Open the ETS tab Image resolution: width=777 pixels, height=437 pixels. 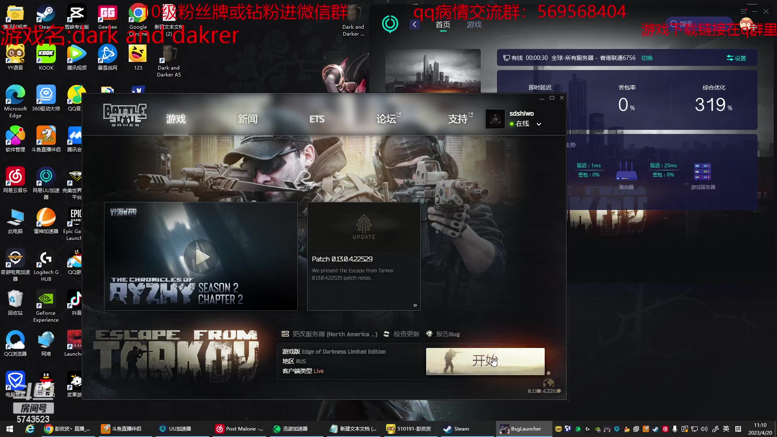tap(317, 119)
